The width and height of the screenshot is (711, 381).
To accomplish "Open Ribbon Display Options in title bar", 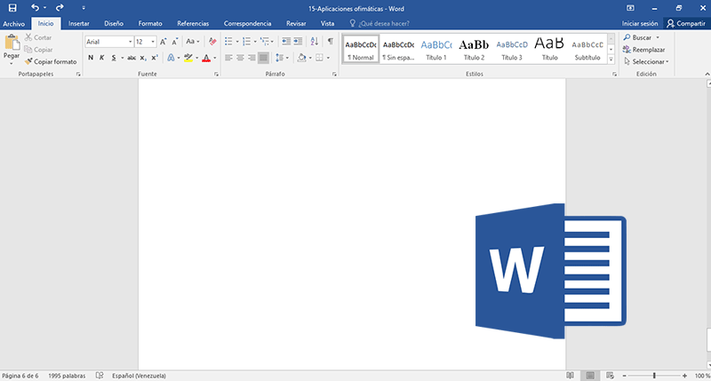I will [630, 8].
